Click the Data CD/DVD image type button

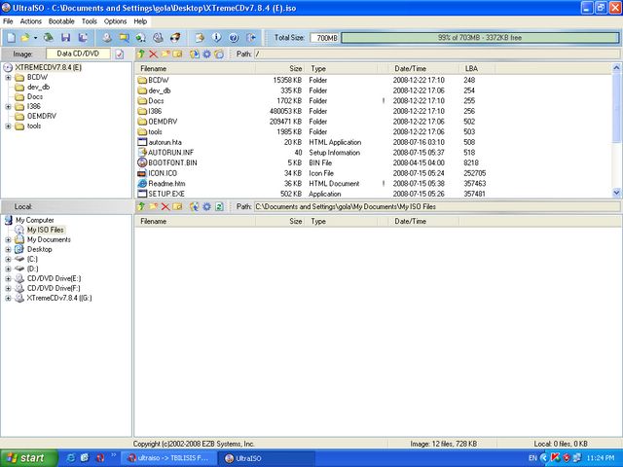[x=78, y=54]
